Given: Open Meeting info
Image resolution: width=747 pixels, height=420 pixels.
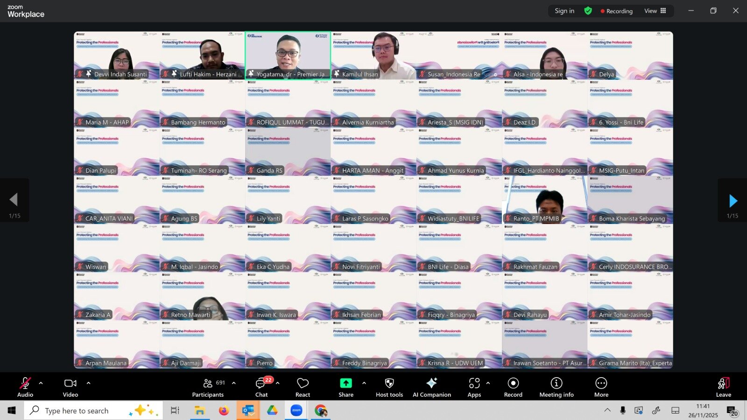Looking at the screenshot, I should pos(556,387).
